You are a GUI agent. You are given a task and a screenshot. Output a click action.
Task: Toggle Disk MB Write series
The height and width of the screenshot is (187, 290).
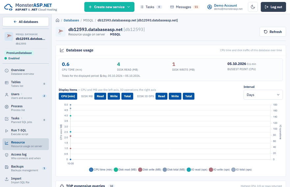(x=114, y=96)
